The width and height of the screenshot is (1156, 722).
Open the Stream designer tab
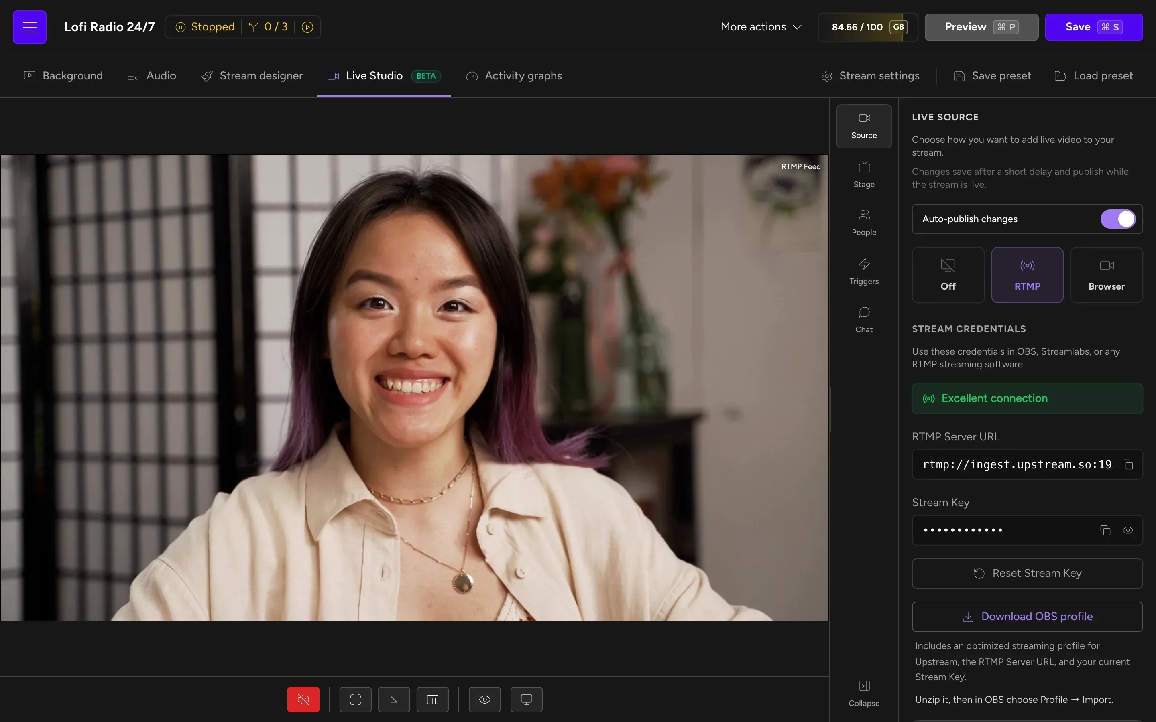[x=252, y=76]
